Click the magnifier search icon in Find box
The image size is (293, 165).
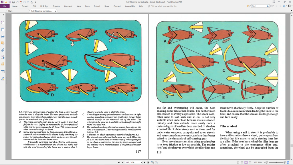268,6
